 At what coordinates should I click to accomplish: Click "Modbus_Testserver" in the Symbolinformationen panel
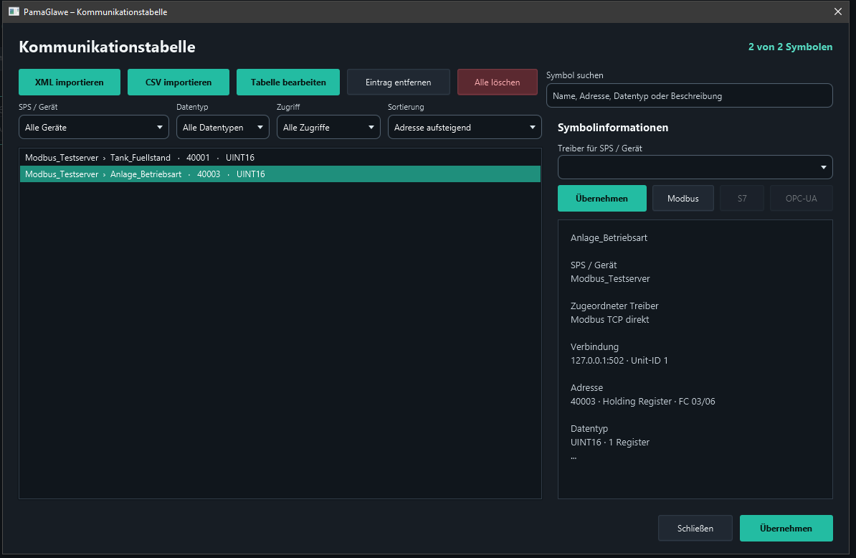610,278
